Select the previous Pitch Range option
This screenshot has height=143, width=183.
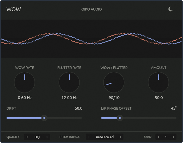tap(89, 137)
